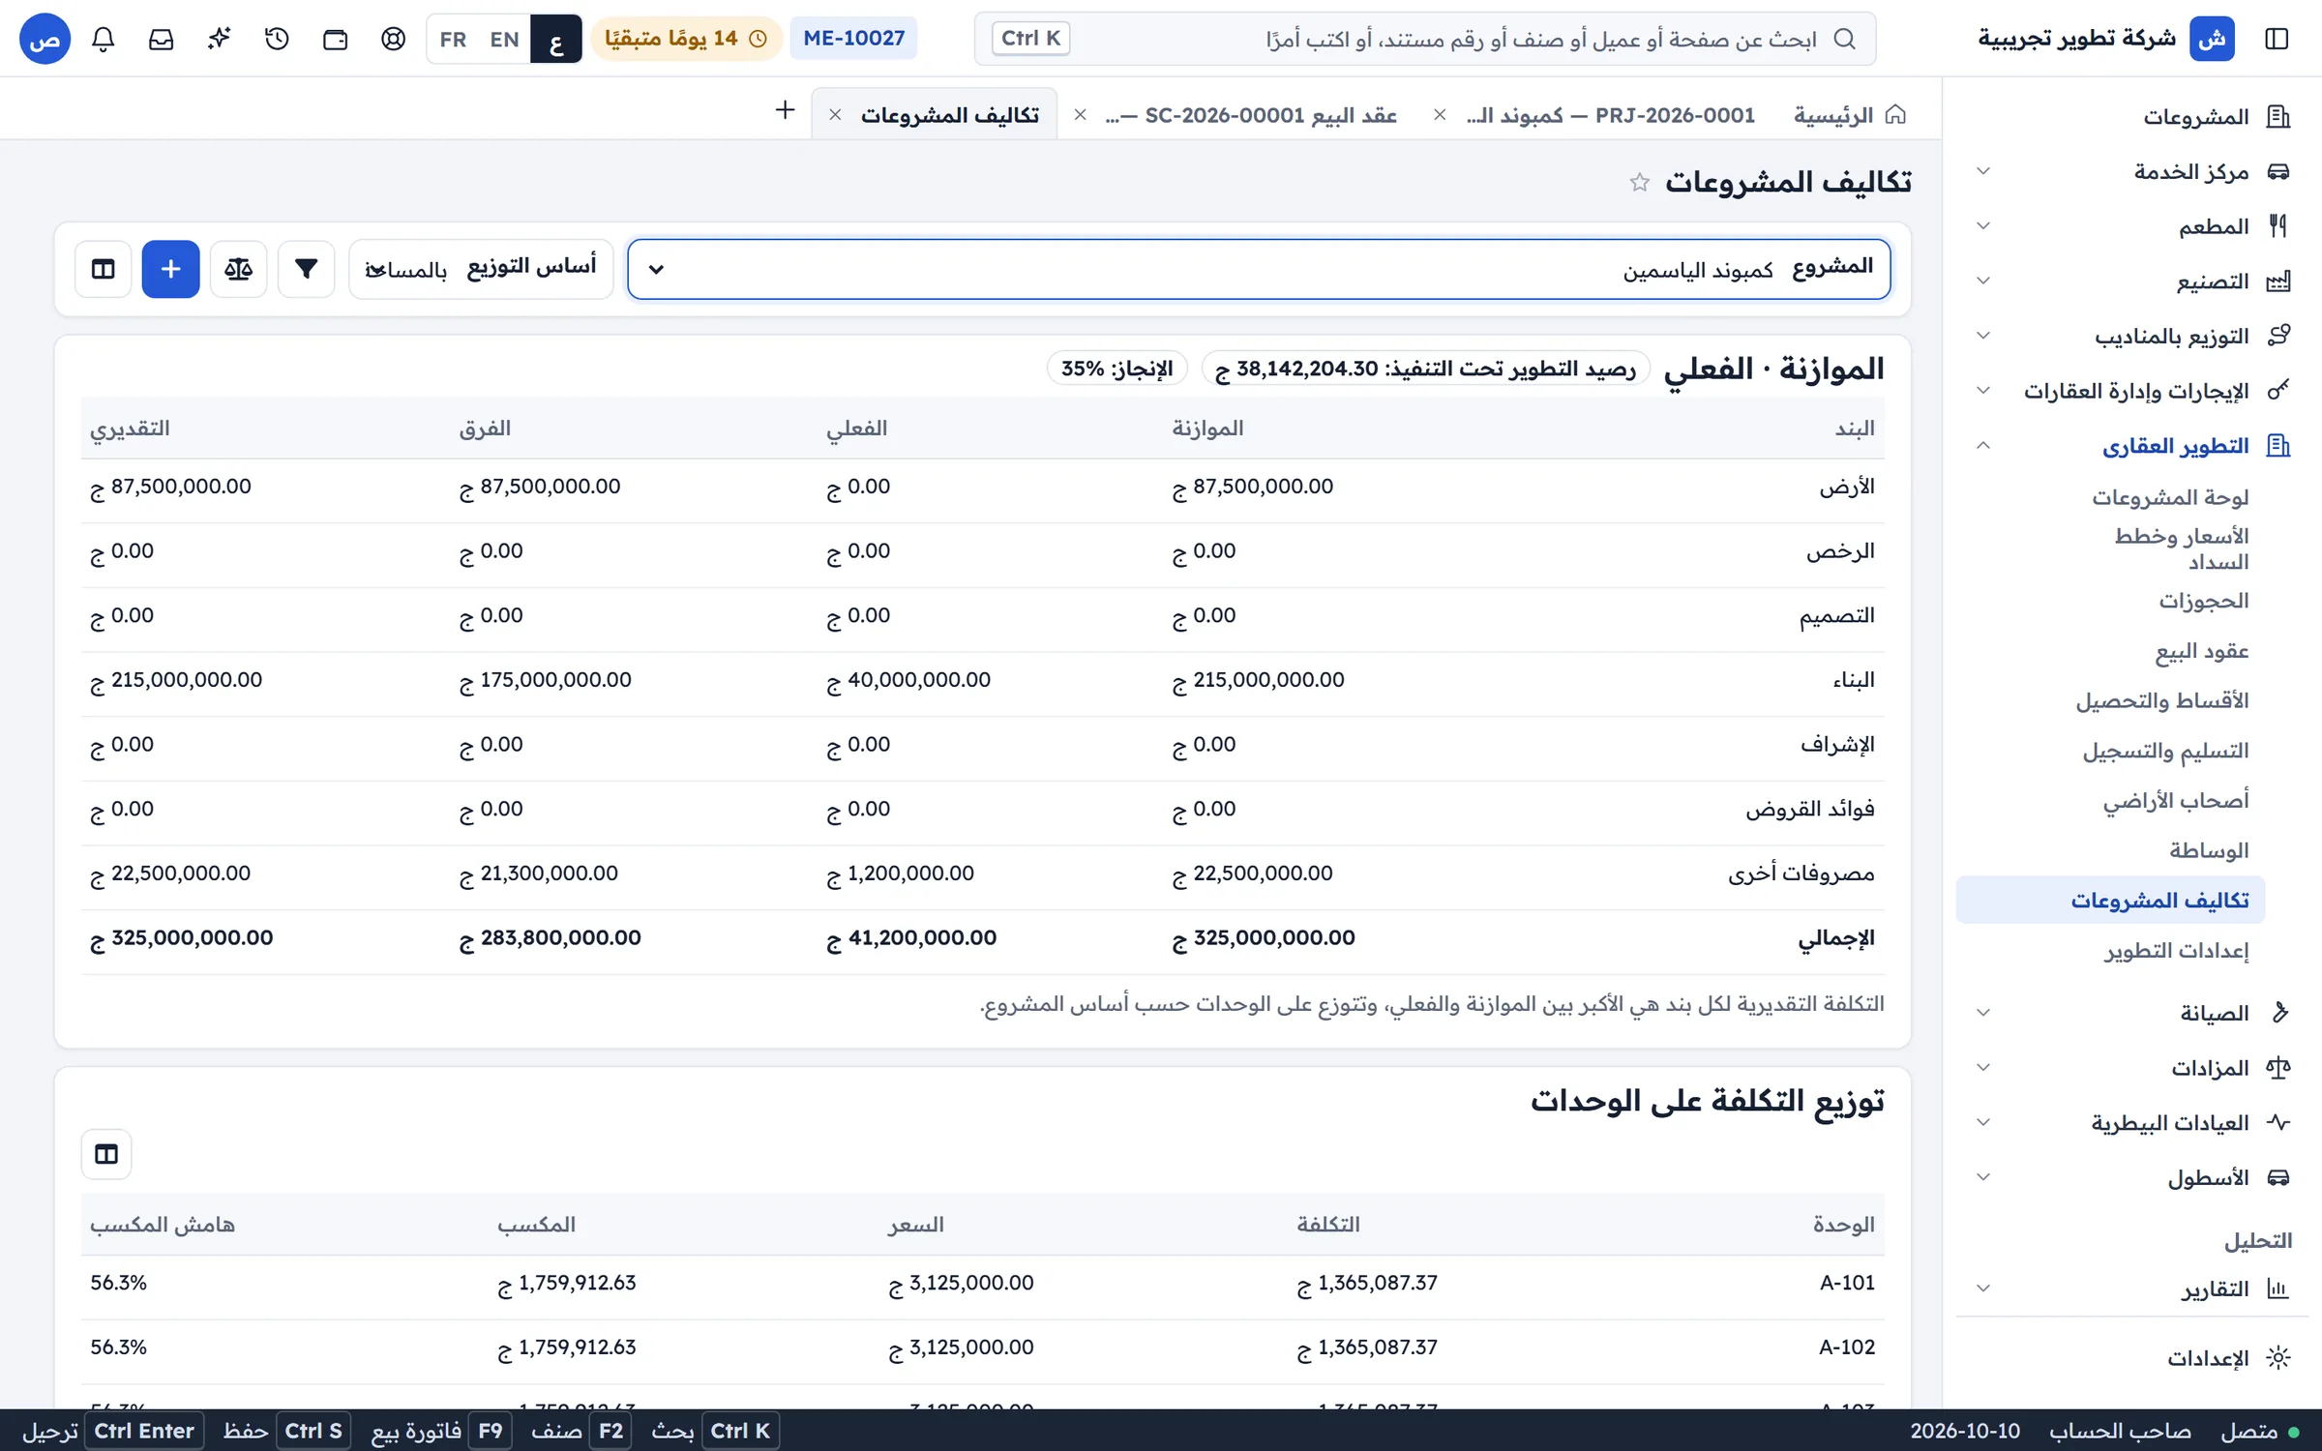Screen dimensions: 2322x1451
Task: Star the تكاليف المشروعات page as favorite
Action: pos(1639,182)
